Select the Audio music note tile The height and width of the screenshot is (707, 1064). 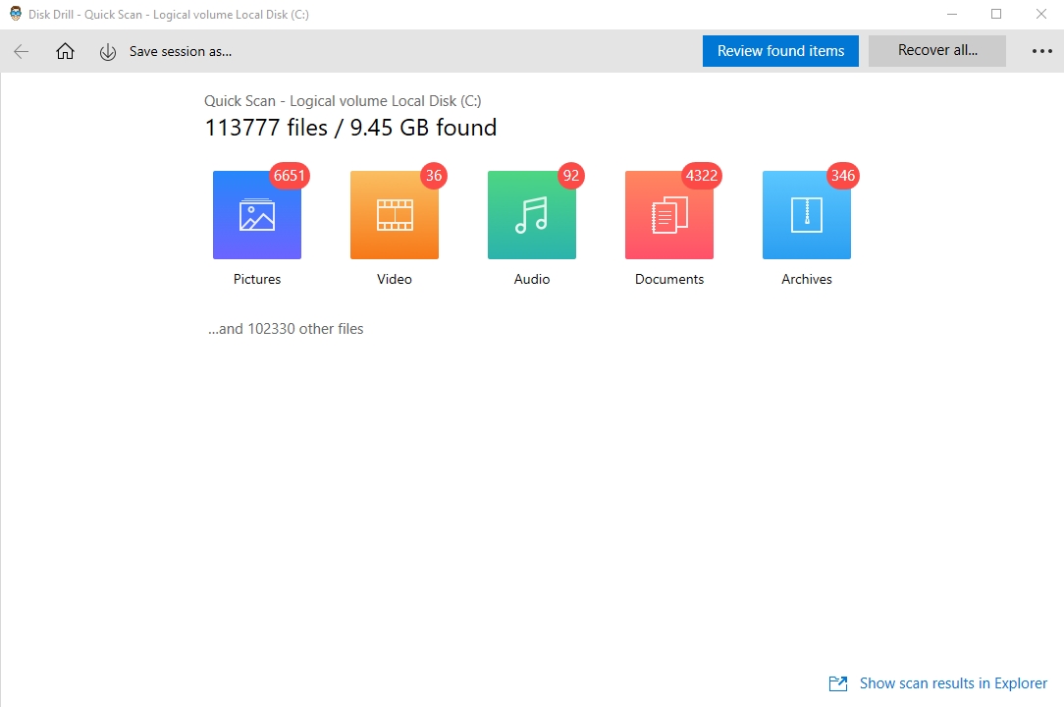click(532, 215)
